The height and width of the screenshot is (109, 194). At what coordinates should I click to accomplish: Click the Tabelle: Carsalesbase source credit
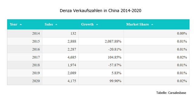tap(171, 93)
